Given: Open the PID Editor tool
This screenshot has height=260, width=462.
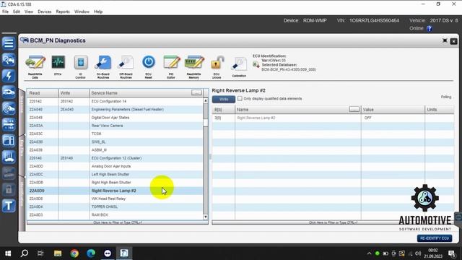Looking at the screenshot, I should pos(171,67).
